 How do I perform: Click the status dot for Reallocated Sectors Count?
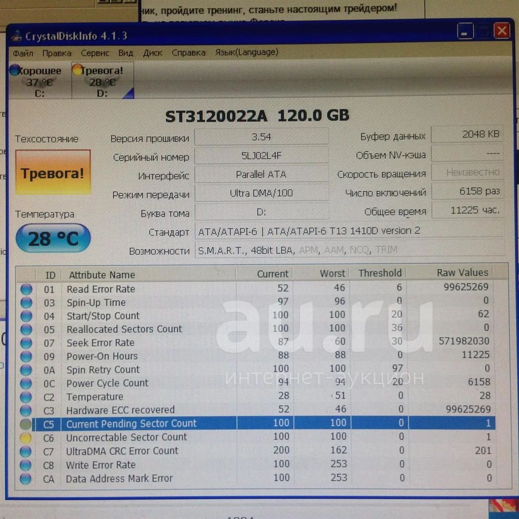[26, 330]
